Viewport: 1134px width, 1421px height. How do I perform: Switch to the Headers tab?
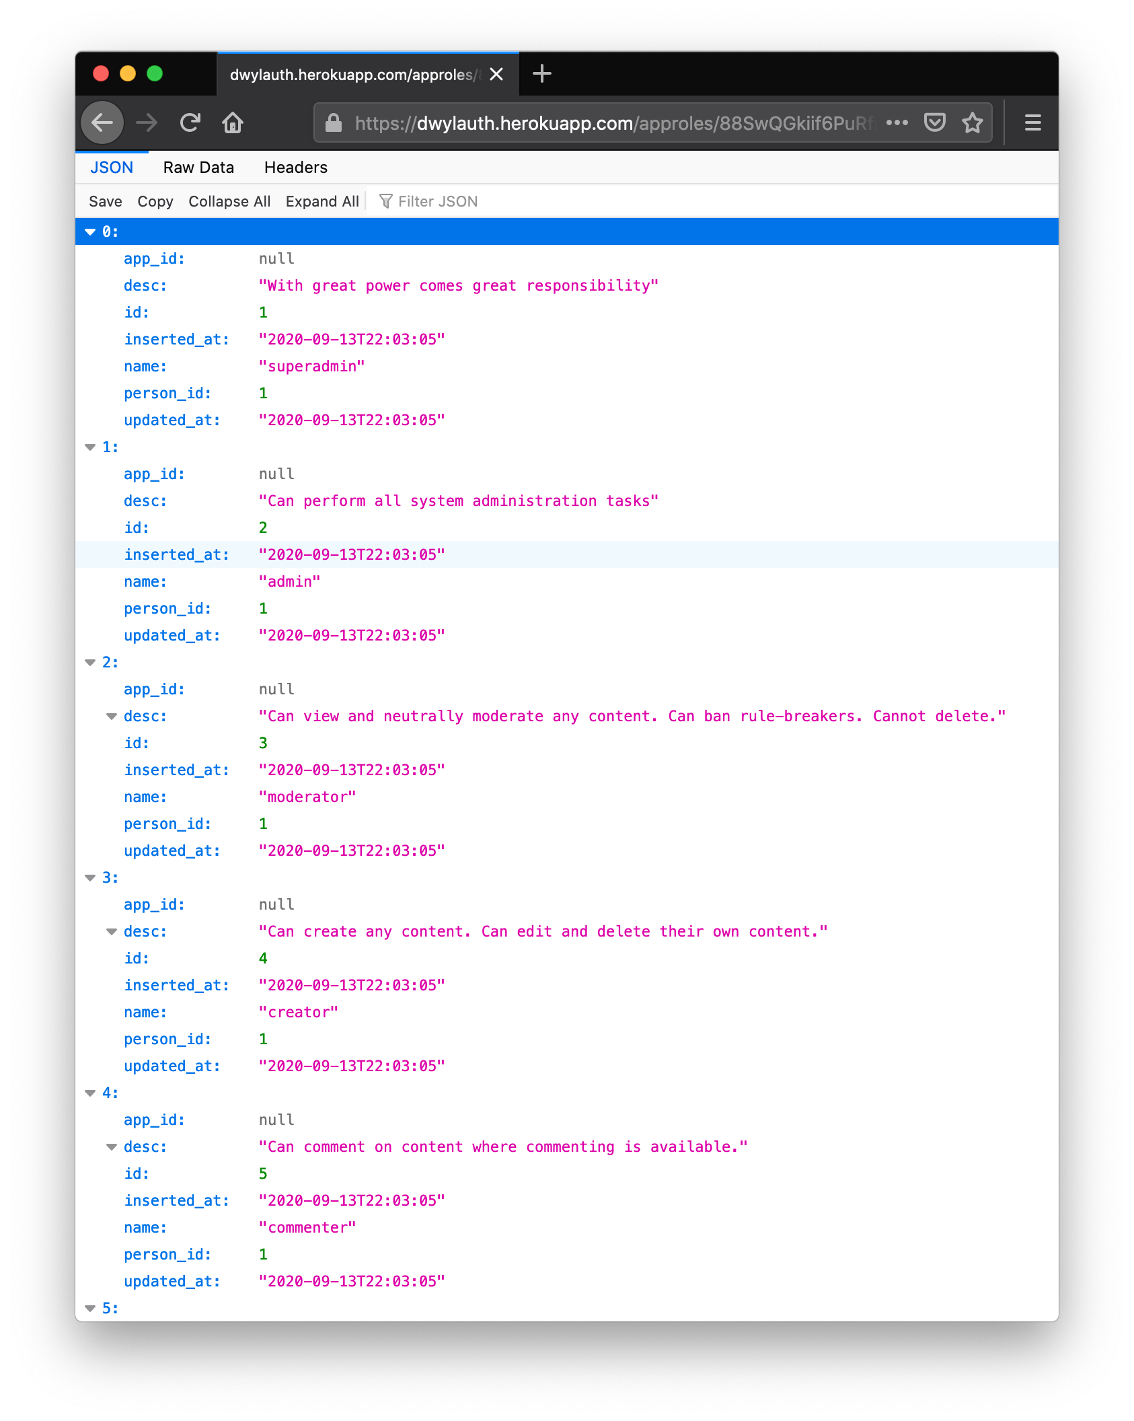coord(295,167)
